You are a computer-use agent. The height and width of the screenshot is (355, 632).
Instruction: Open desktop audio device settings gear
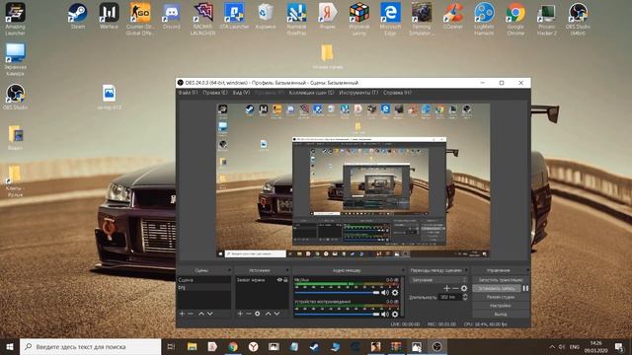tap(395, 314)
